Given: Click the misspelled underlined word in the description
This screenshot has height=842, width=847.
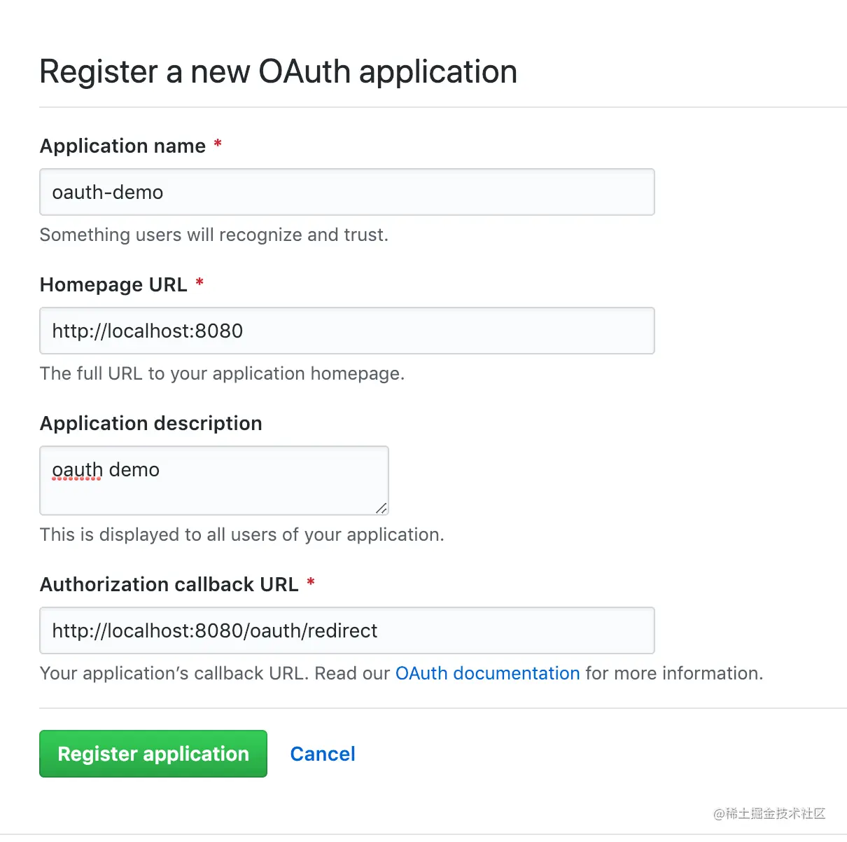Looking at the screenshot, I should pos(77,470).
